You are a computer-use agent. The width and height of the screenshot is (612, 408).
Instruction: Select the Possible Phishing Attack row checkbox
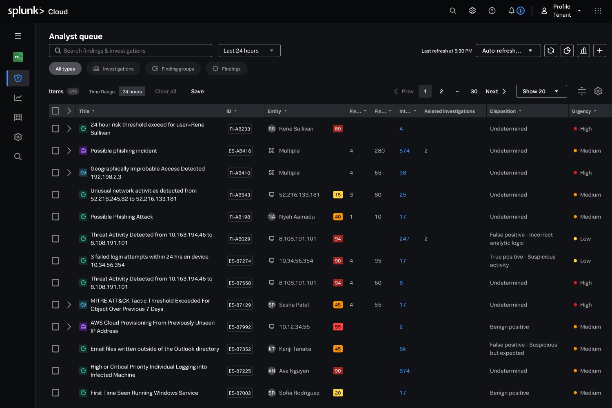[55, 217]
